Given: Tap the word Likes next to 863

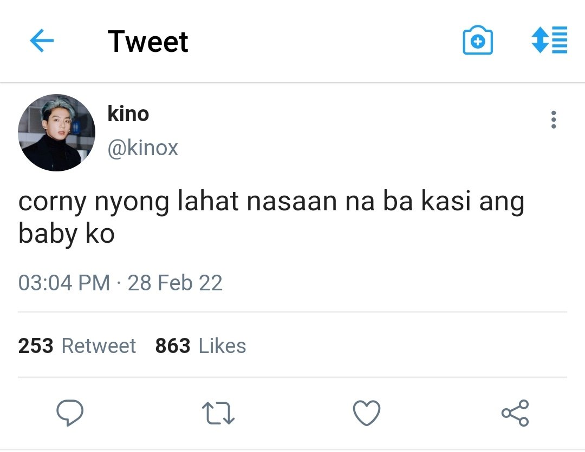Looking at the screenshot, I should click(x=223, y=345).
